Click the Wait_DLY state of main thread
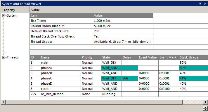This screenshot has width=208, height=112. (x=111, y=63)
